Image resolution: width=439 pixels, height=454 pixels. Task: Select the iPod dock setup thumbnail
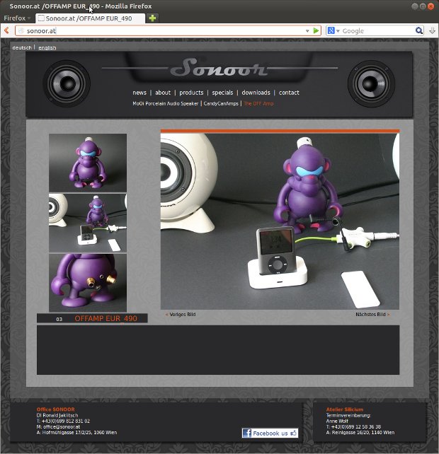click(88, 223)
